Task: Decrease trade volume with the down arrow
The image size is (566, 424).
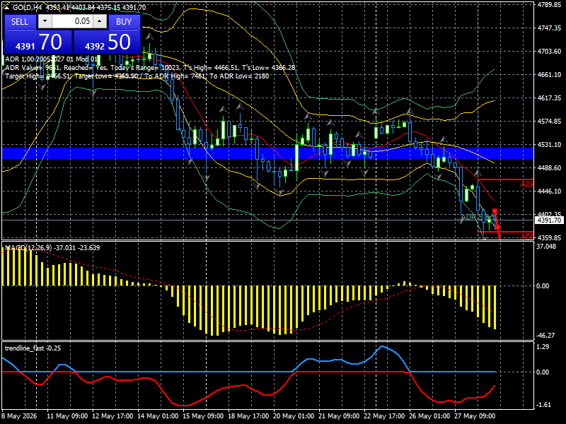Action: click(45, 21)
